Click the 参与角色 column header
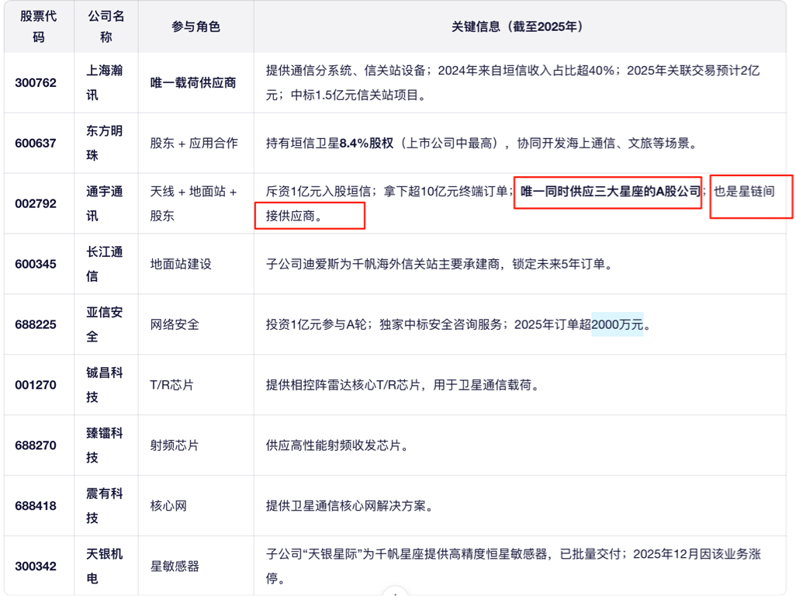Viewport: 796px width, 596px height. pyautogui.click(x=196, y=26)
